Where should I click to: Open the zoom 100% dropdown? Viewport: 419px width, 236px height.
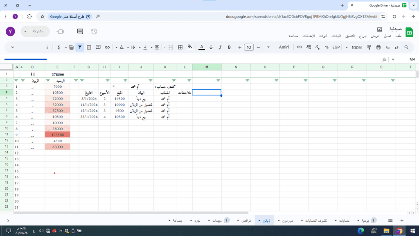[x=354, y=48]
